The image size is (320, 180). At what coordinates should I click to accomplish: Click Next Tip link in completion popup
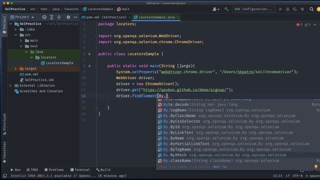click(x=220, y=166)
